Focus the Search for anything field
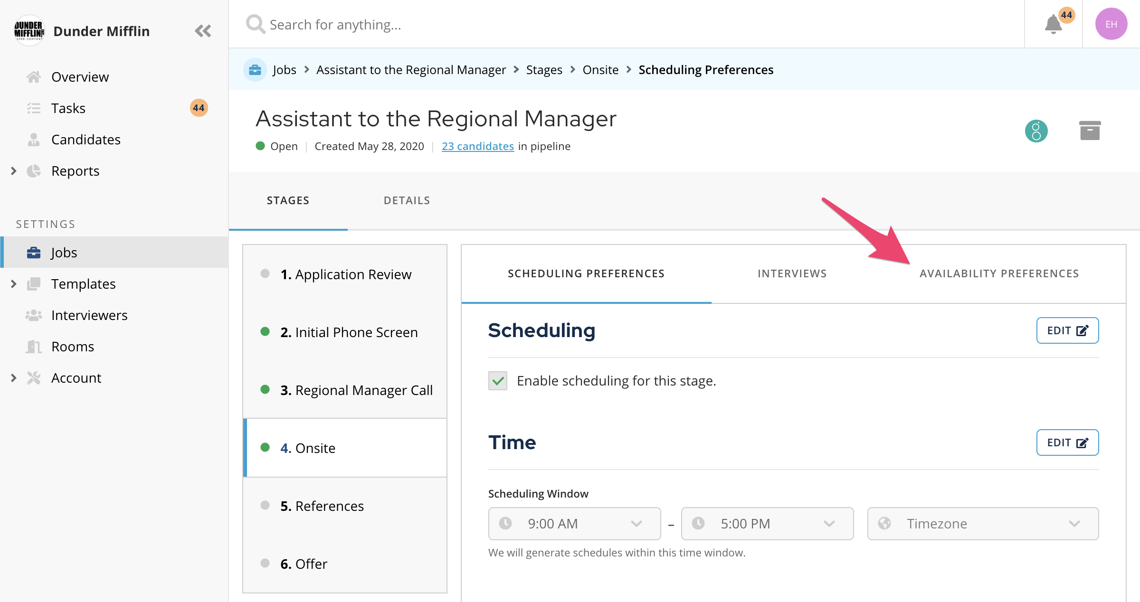Screen dimensions: 1140x602 coord(626,24)
